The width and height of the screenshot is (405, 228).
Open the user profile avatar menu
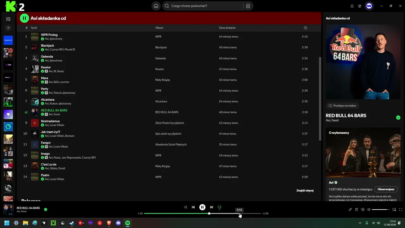pyautogui.click(x=369, y=6)
